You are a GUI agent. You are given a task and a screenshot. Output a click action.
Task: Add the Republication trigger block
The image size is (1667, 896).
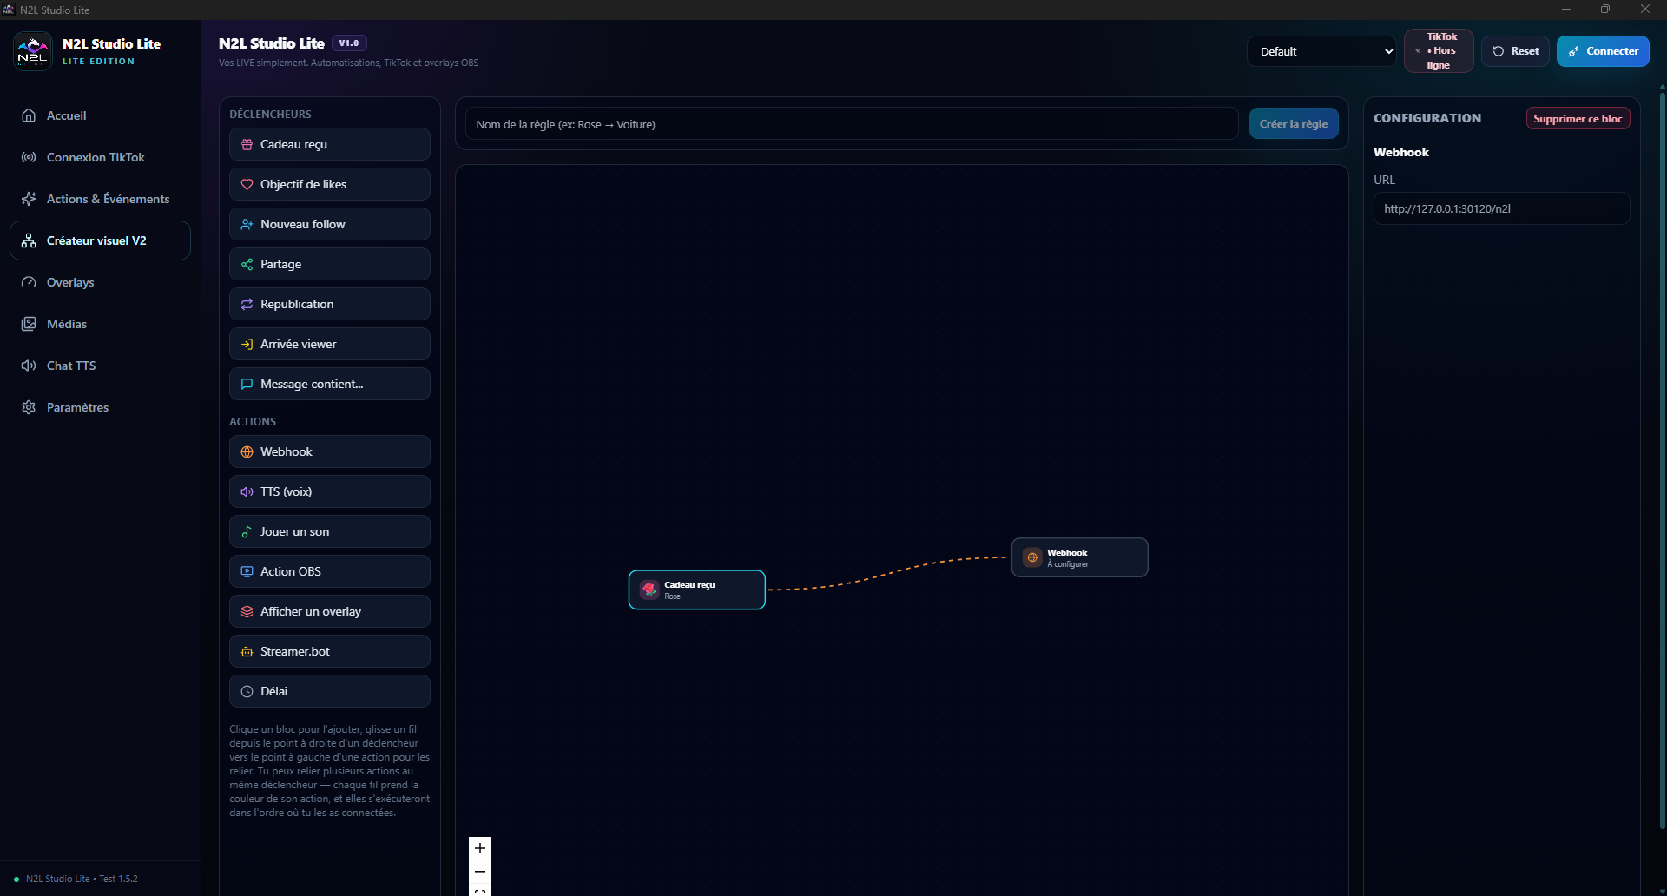point(330,304)
